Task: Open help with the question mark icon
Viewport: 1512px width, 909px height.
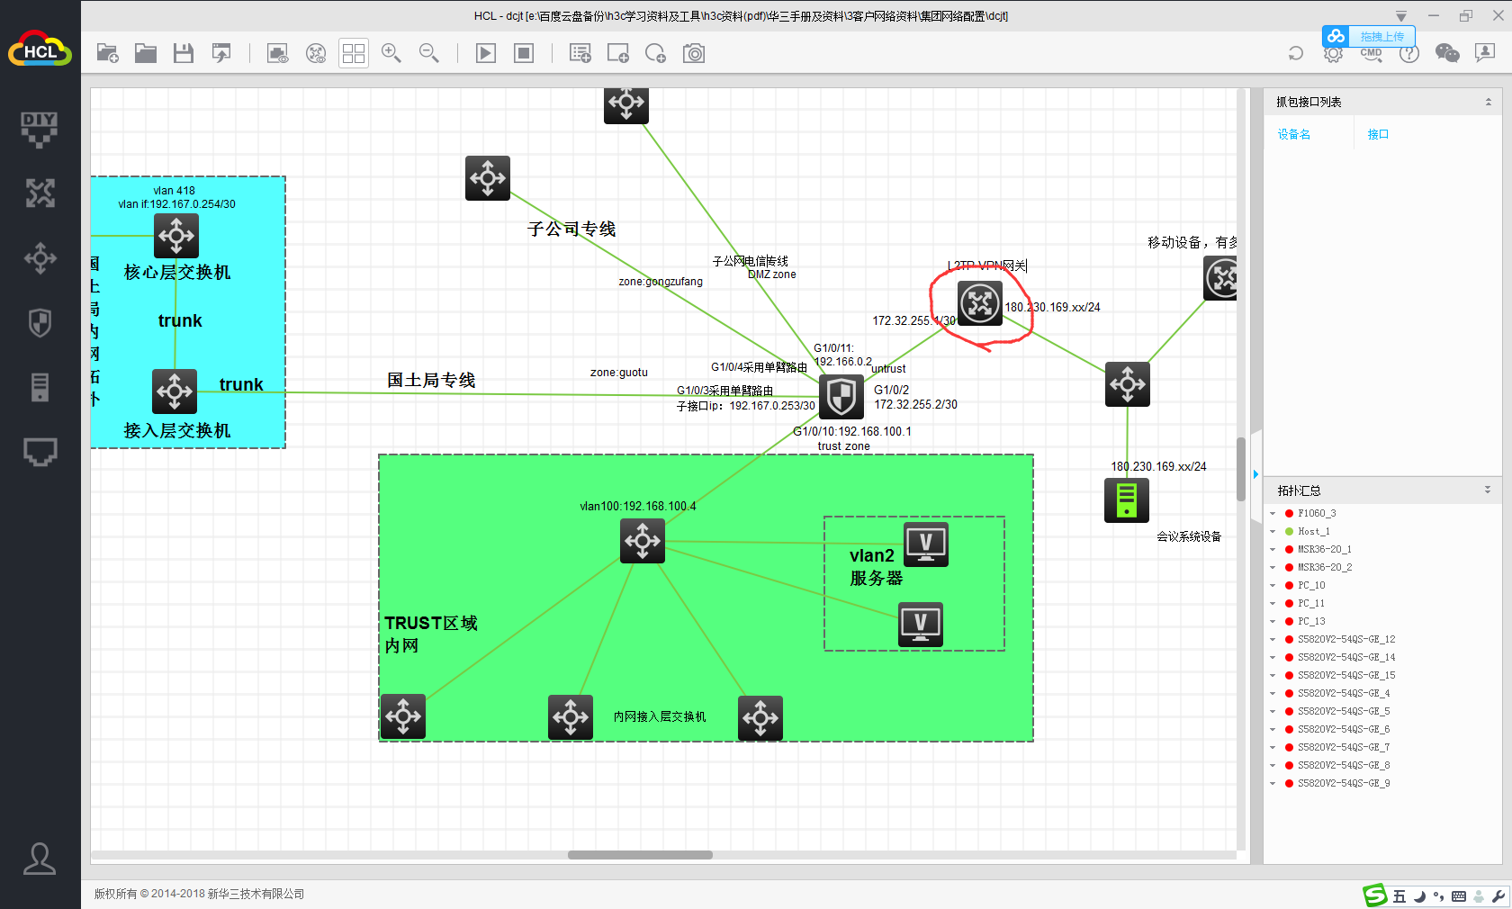Action: (x=1409, y=53)
